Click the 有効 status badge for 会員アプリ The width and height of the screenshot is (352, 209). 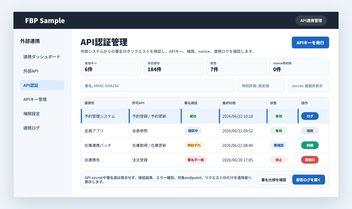pyautogui.click(x=279, y=131)
